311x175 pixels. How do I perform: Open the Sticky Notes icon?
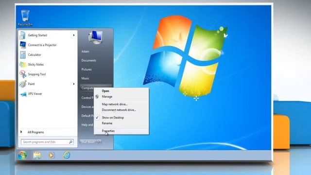[23, 65]
